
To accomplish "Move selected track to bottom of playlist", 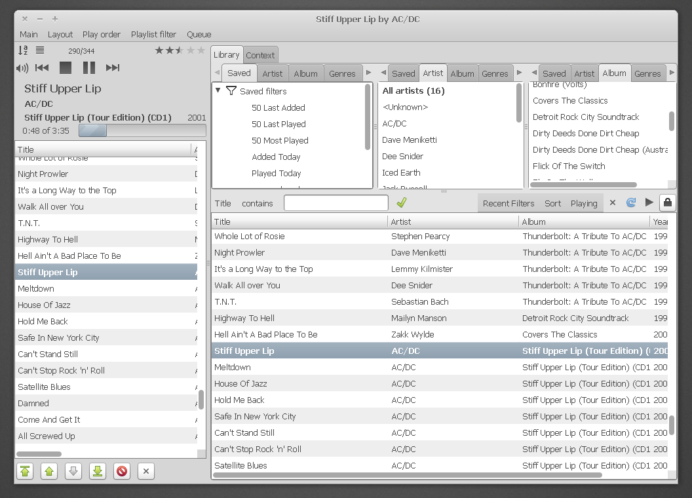I will coord(98,471).
